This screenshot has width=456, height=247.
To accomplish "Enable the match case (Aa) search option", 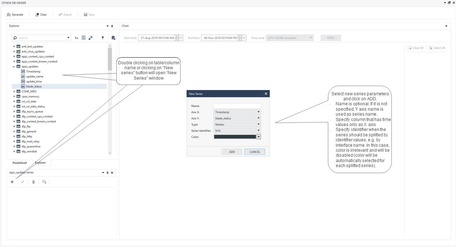I will 76,37.
